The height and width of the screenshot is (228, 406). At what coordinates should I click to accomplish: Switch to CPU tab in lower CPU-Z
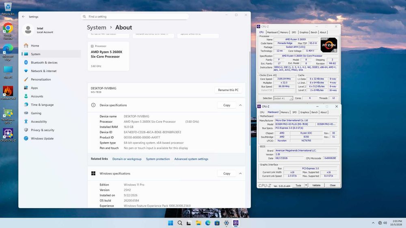(x=262, y=112)
